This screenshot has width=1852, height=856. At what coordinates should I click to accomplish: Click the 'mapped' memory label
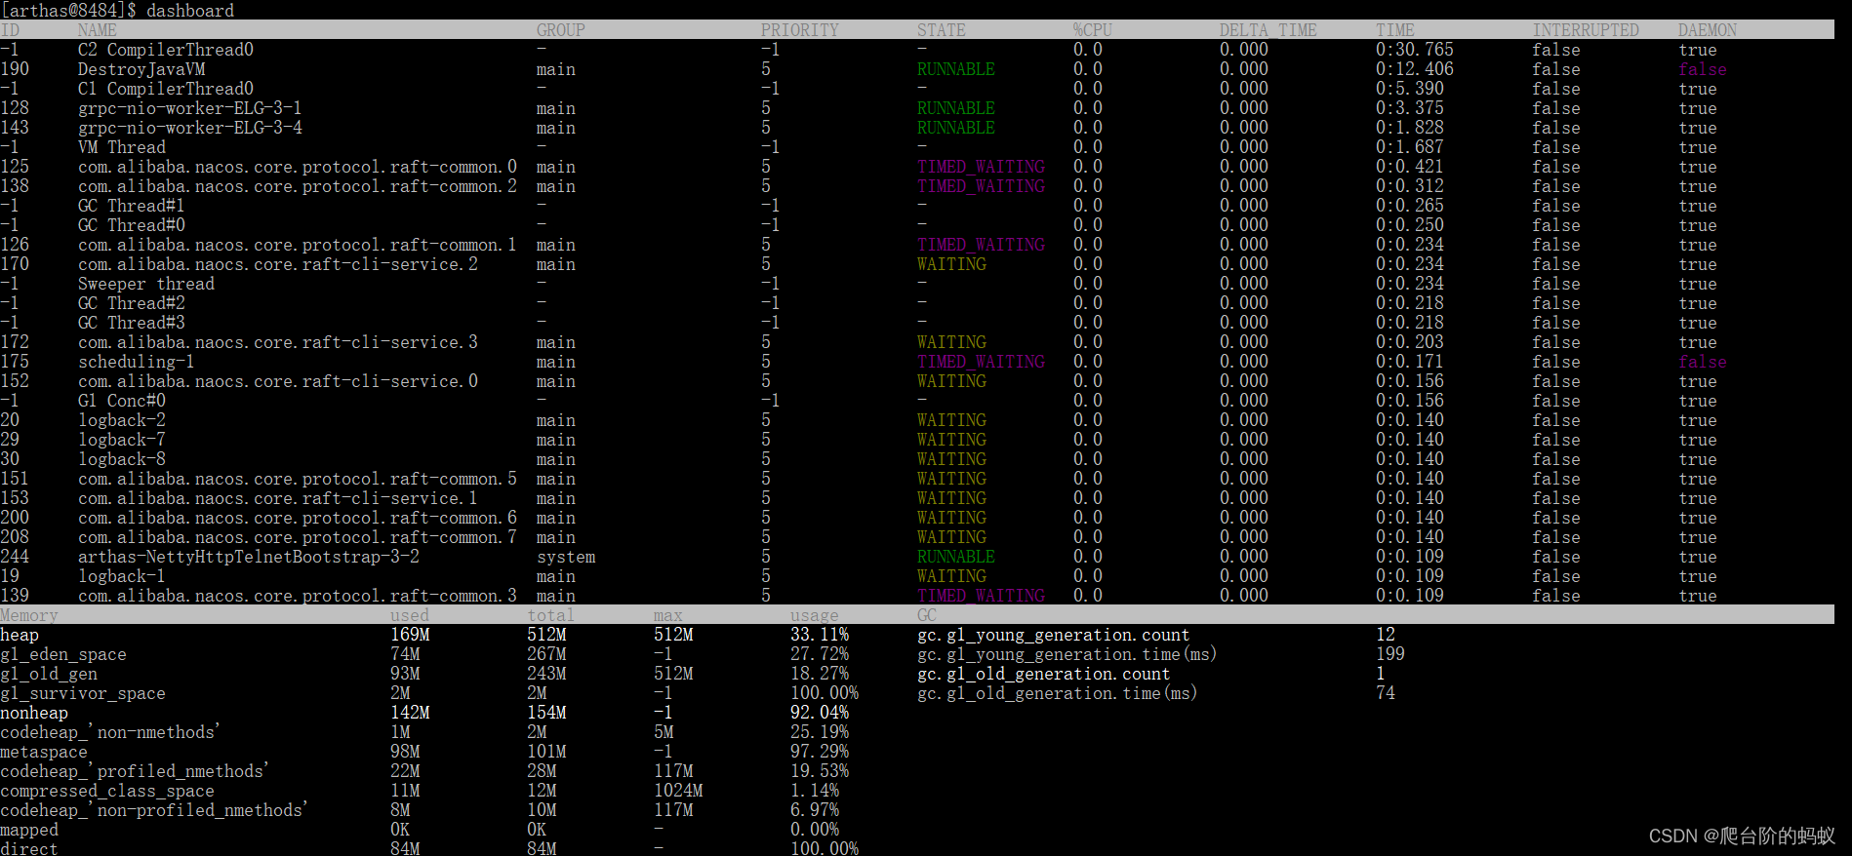(29, 830)
